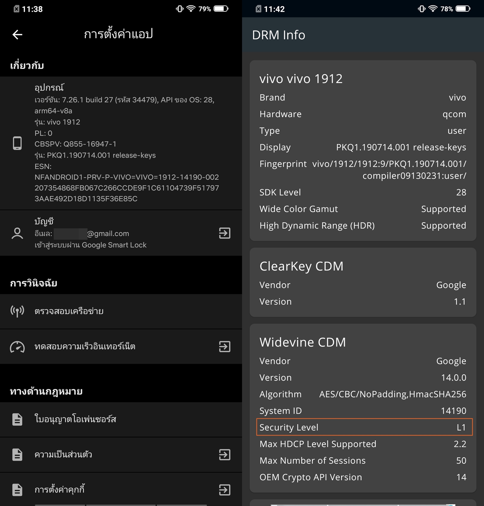Open ใบอนุญาตโอเพ่นซอร์ส license entry
Image resolution: width=484 pixels, height=506 pixels.
coord(121,420)
